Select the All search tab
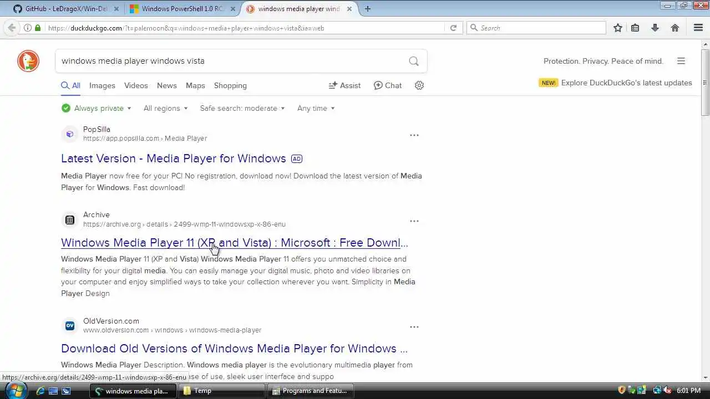 (70, 85)
